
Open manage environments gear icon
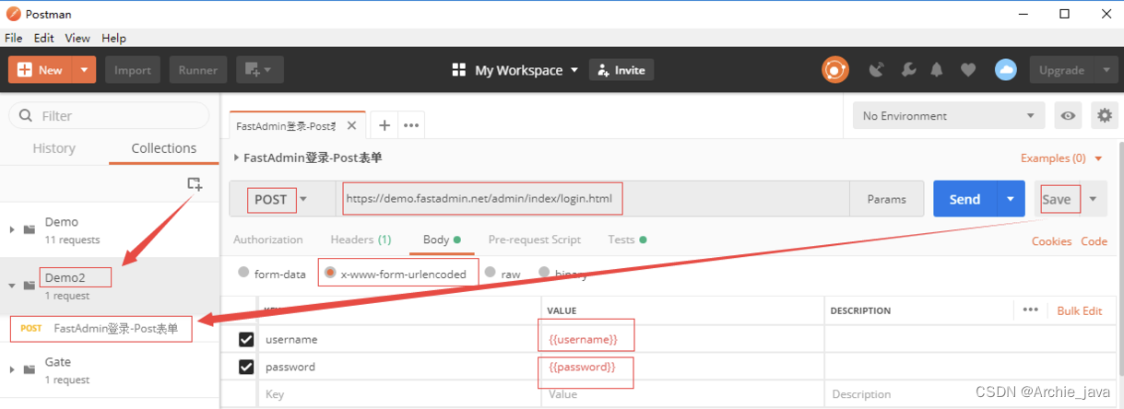[x=1104, y=115]
